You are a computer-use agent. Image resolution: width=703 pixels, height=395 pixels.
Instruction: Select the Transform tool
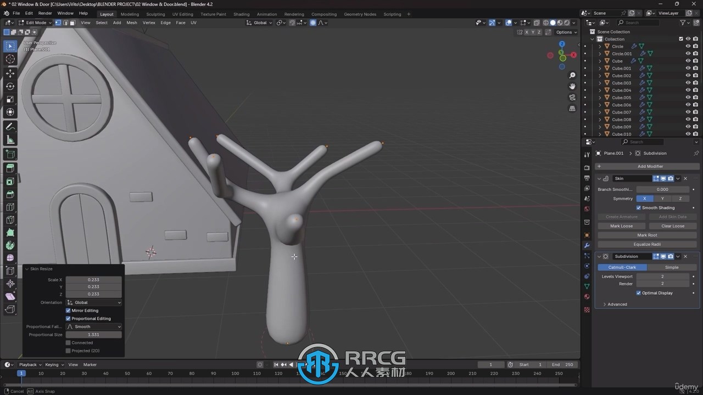(10, 112)
